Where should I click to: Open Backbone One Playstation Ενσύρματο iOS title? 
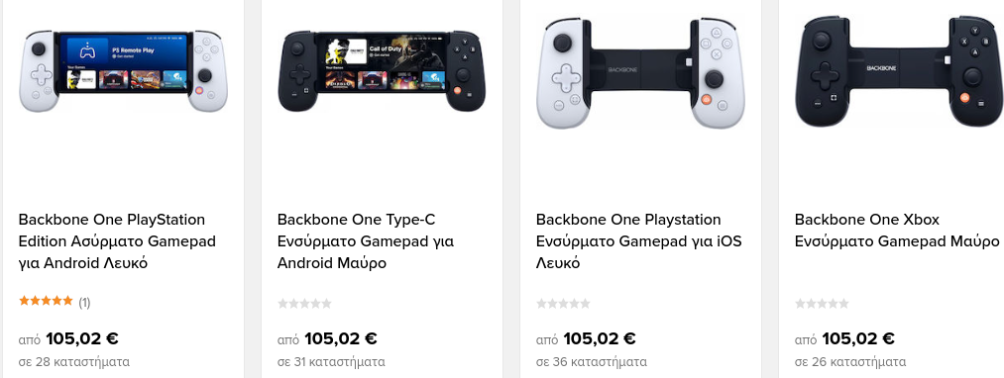click(x=639, y=241)
